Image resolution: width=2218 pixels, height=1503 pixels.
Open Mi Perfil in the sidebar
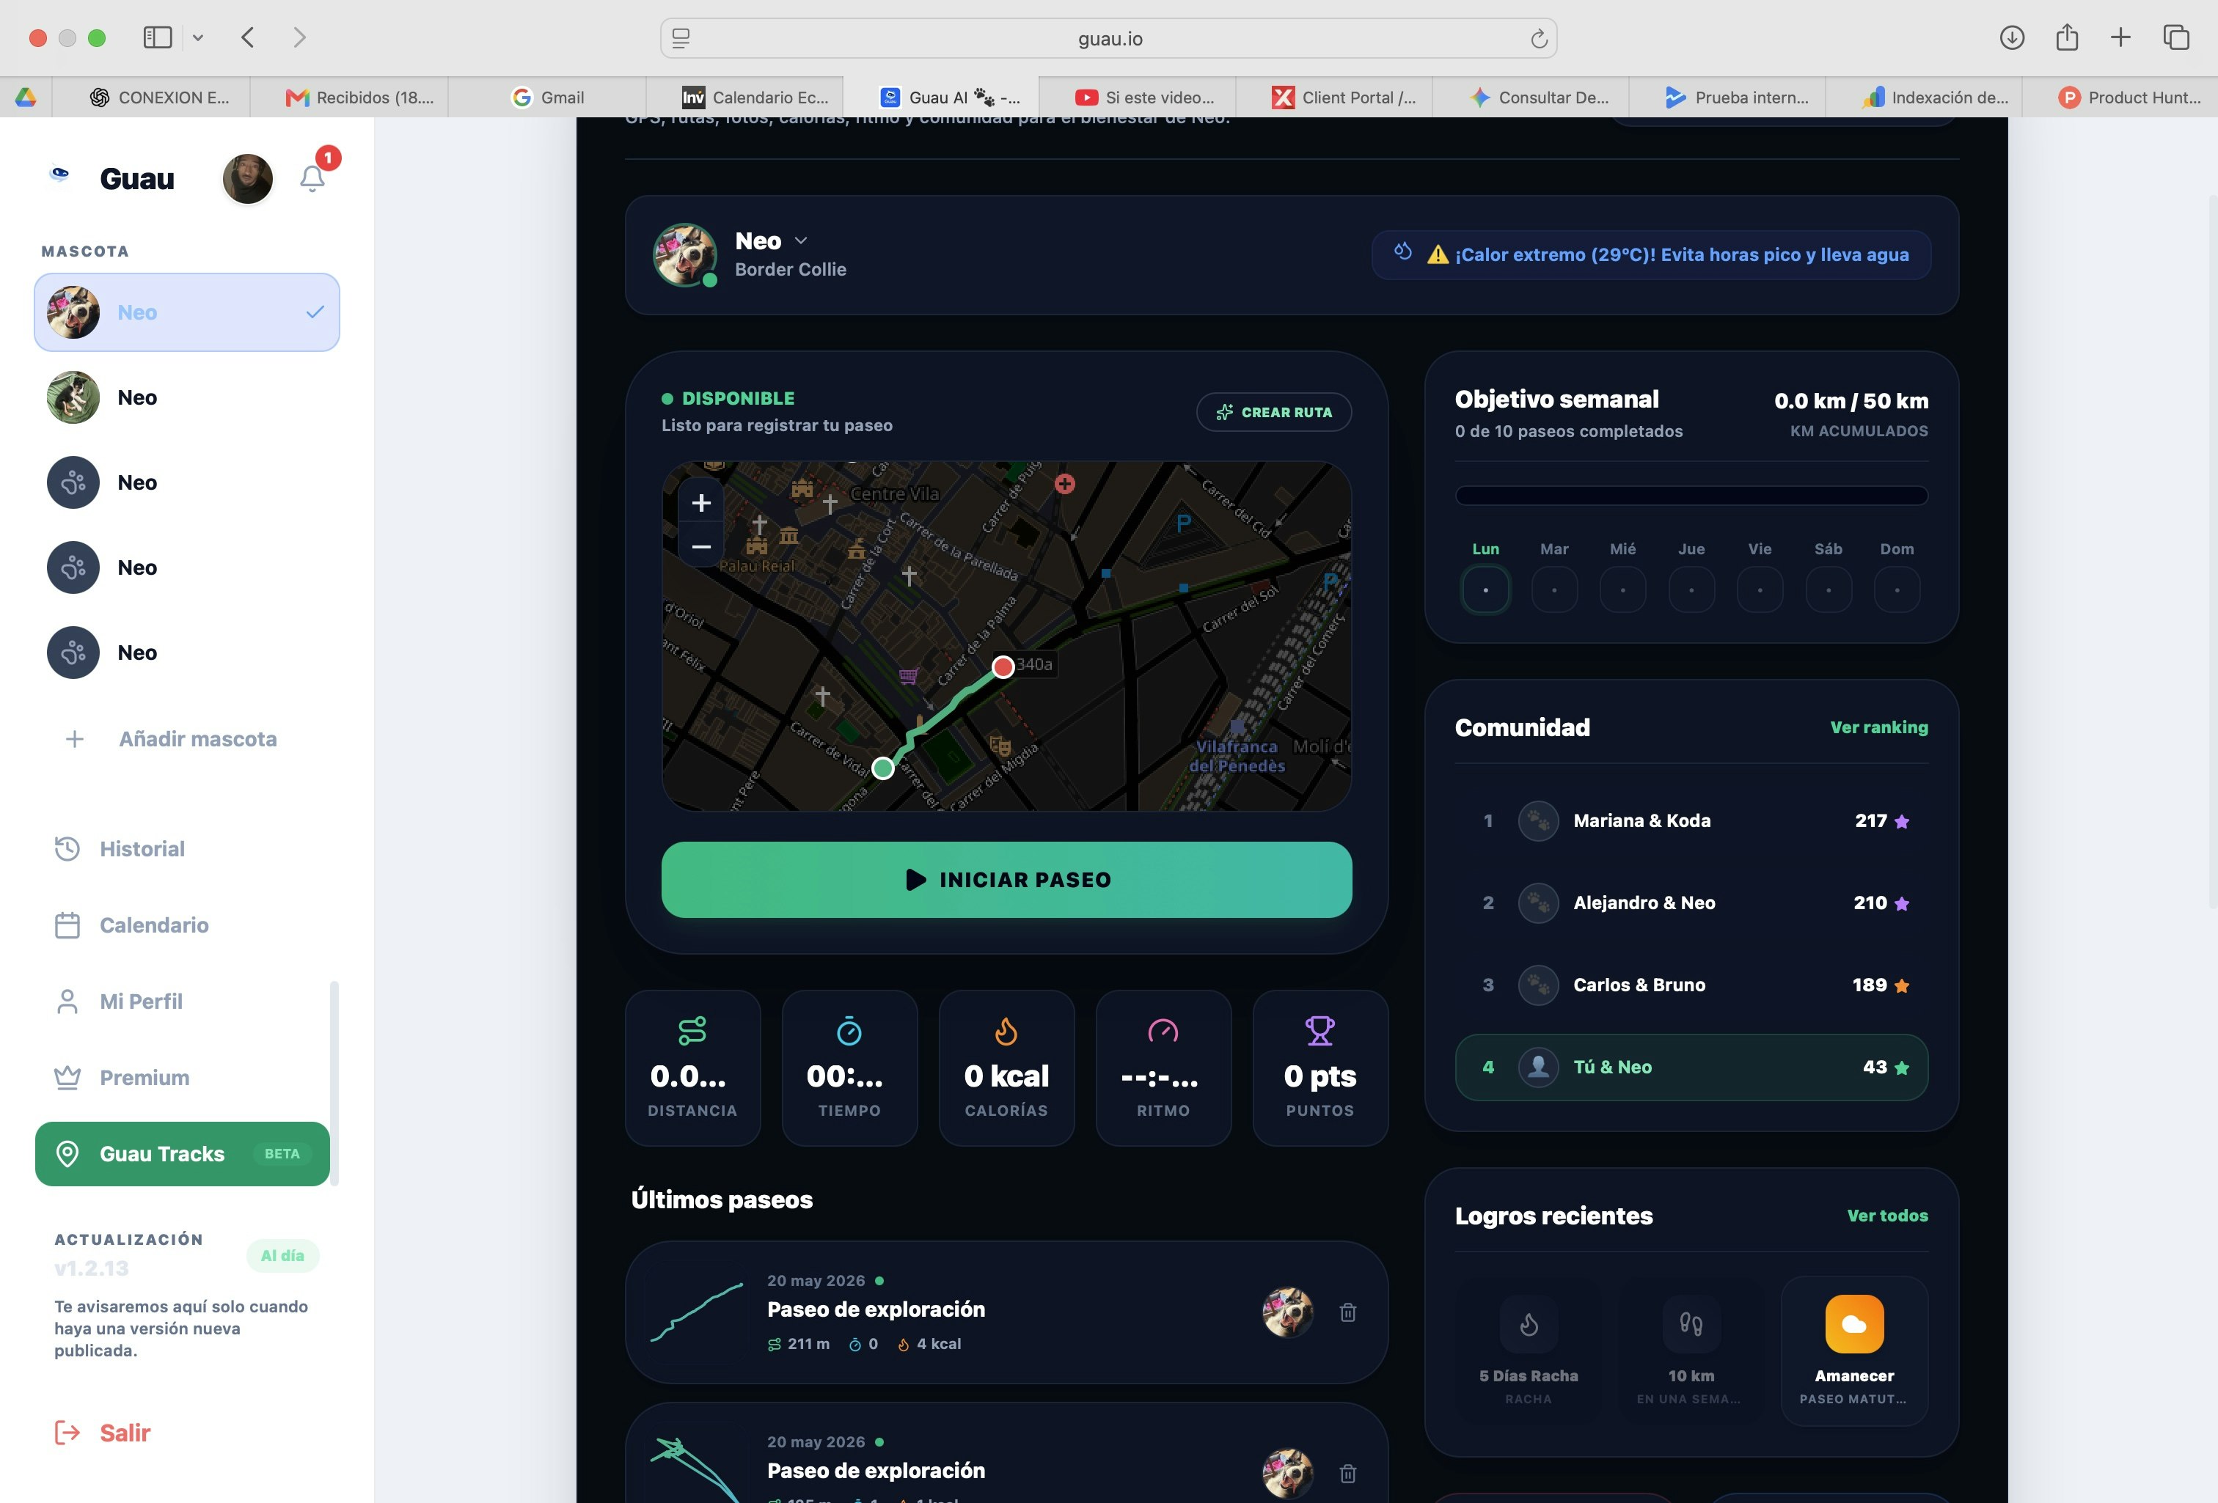118,1001
